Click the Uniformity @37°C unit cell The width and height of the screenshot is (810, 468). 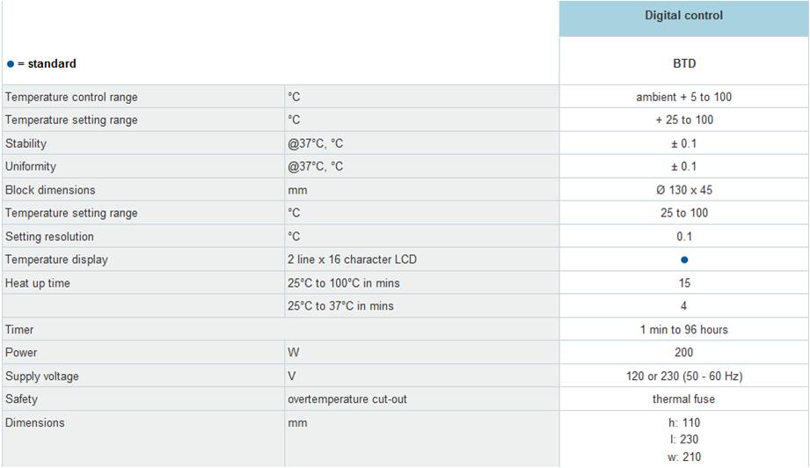tap(315, 166)
